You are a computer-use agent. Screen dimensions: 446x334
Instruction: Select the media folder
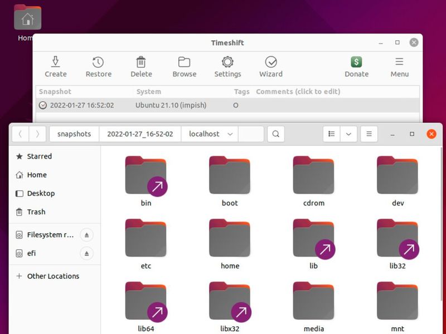click(314, 307)
